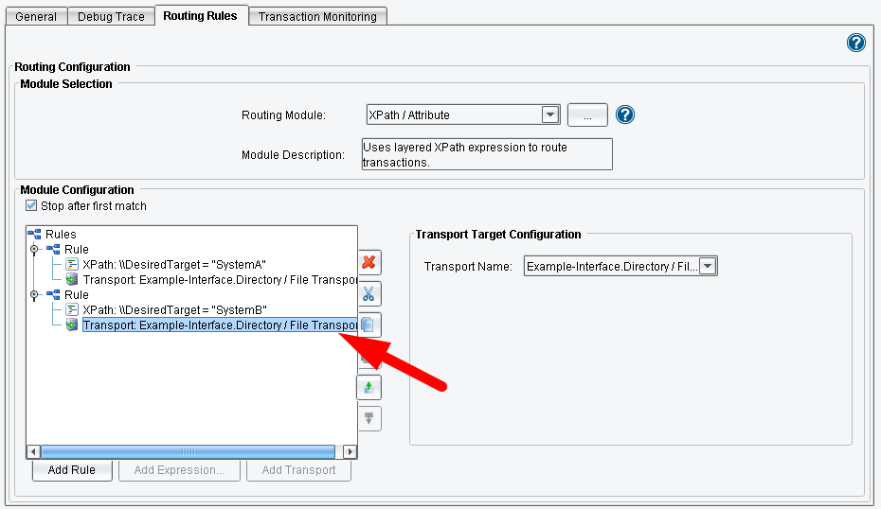
Task: Collapse the second Rule tree node
Action: (35, 295)
